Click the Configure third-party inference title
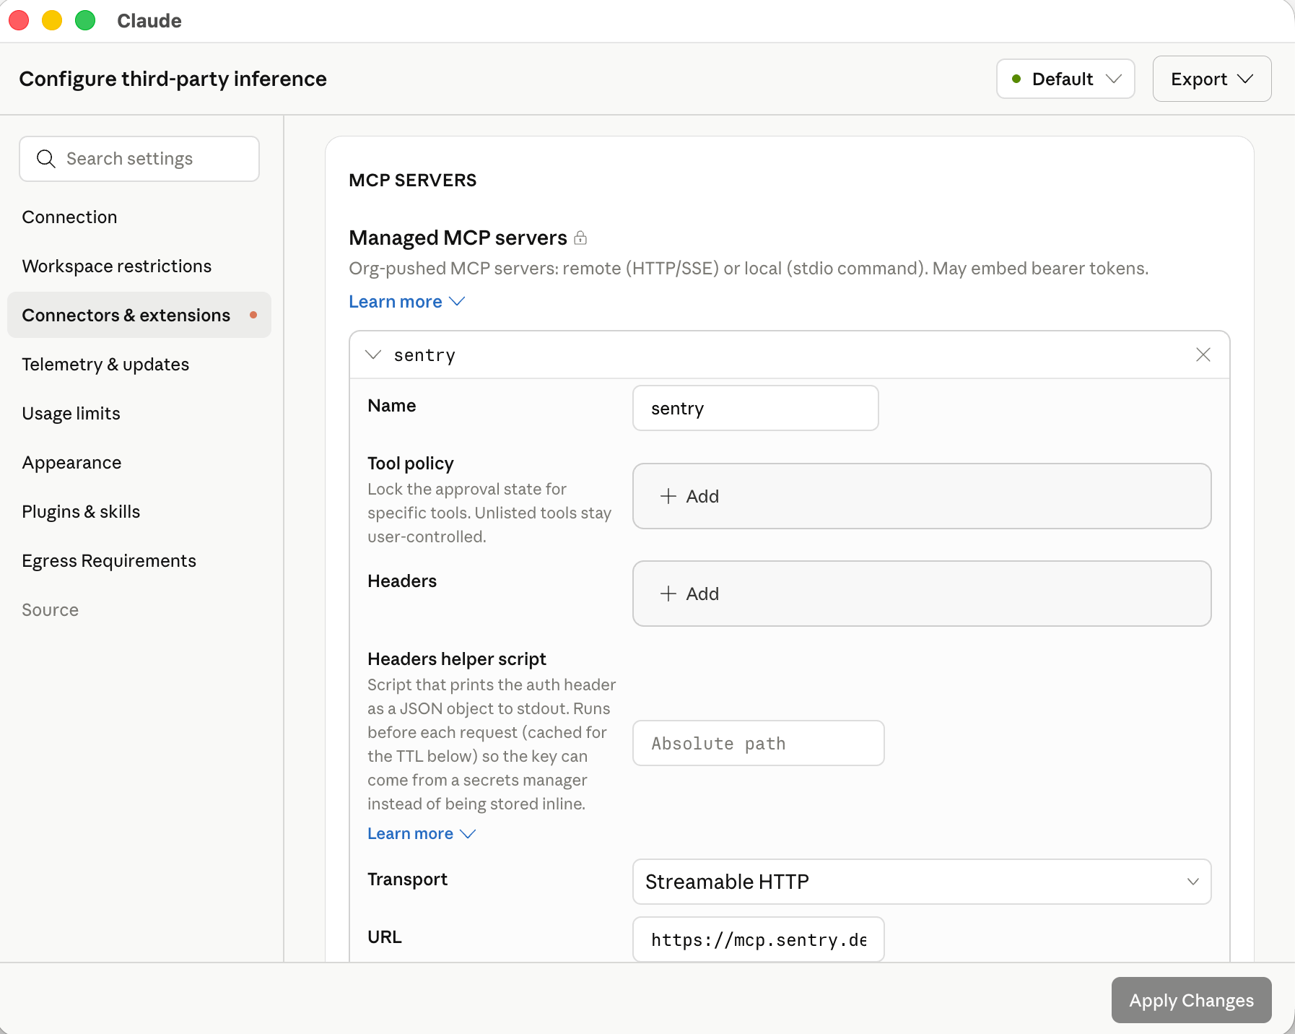This screenshot has width=1295, height=1034. pyautogui.click(x=173, y=79)
